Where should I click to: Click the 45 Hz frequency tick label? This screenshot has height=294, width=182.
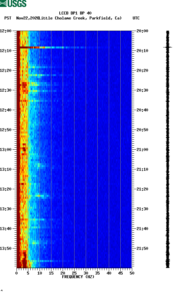pos(120,273)
